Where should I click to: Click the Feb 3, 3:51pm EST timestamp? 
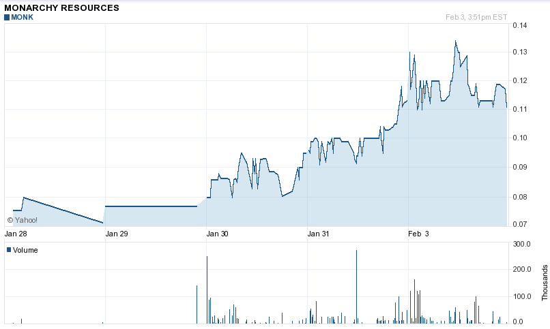[x=476, y=17]
